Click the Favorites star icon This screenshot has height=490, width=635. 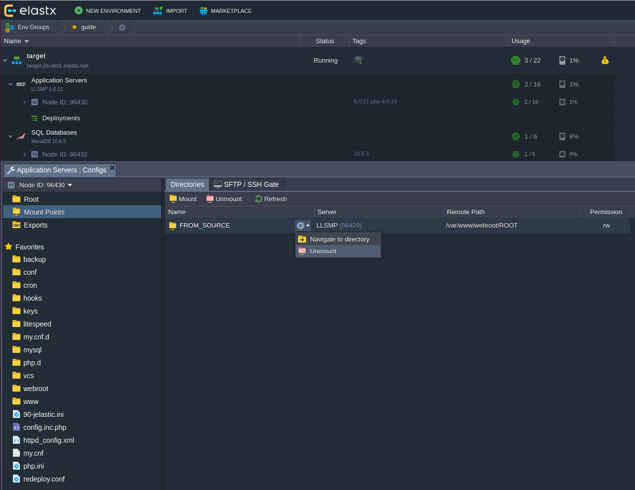(x=8, y=247)
